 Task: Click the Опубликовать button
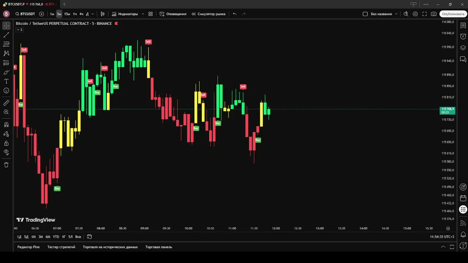[453, 14]
